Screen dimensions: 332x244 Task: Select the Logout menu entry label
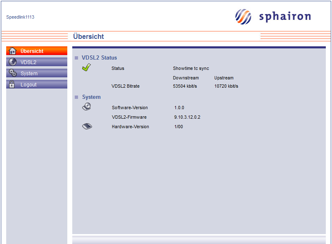coord(28,85)
